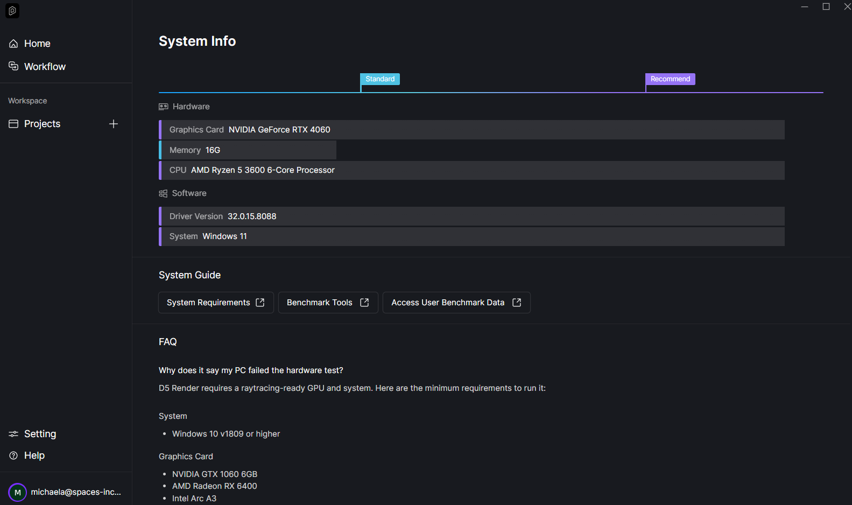This screenshot has height=505, width=852.
Task: Click the Workflow icon in sidebar
Action: click(x=13, y=66)
